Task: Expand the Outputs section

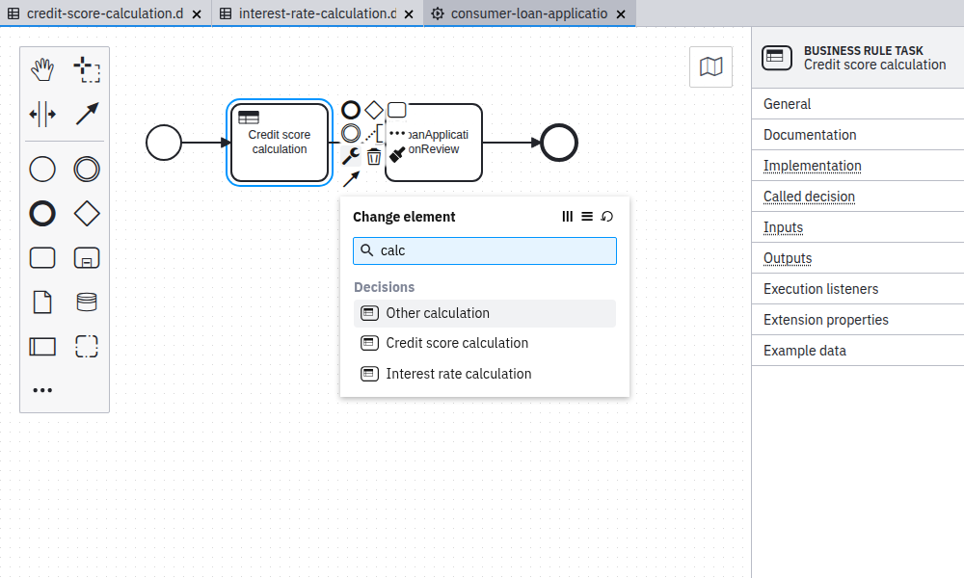Action: click(787, 258)
